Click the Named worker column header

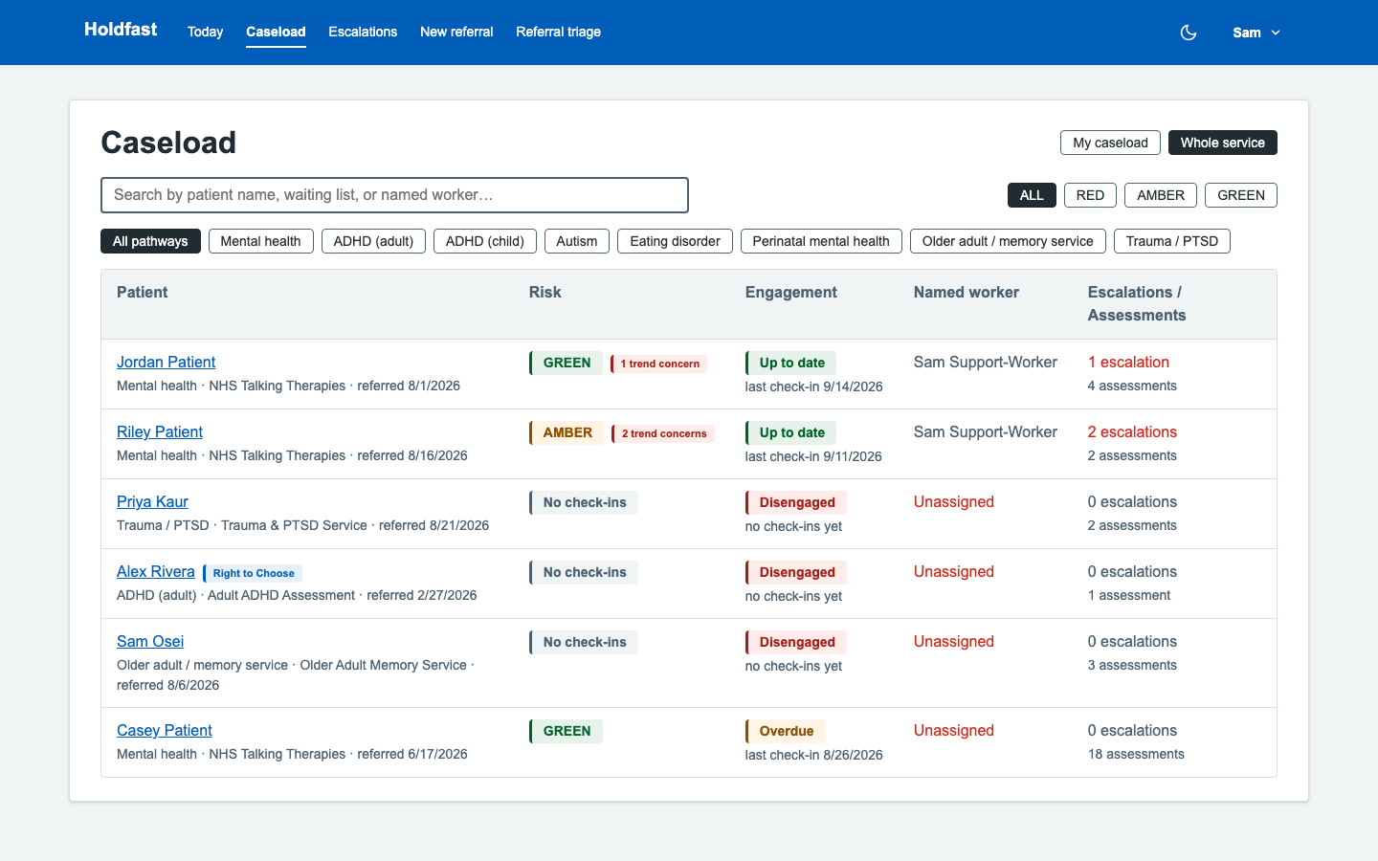967,292
